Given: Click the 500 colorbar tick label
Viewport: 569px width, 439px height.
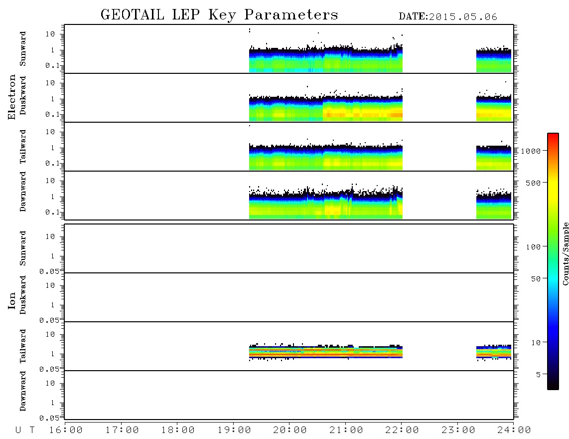Looking at the screenshot, I should (533, 183).
